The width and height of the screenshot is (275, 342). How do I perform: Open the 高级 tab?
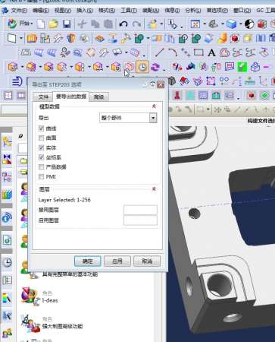pyautogui.click(x=98, y=97)
